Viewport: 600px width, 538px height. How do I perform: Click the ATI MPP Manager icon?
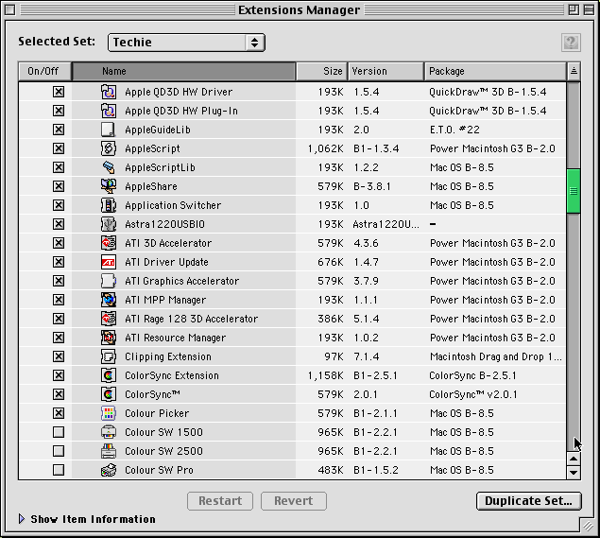click(x=109, y=300)
